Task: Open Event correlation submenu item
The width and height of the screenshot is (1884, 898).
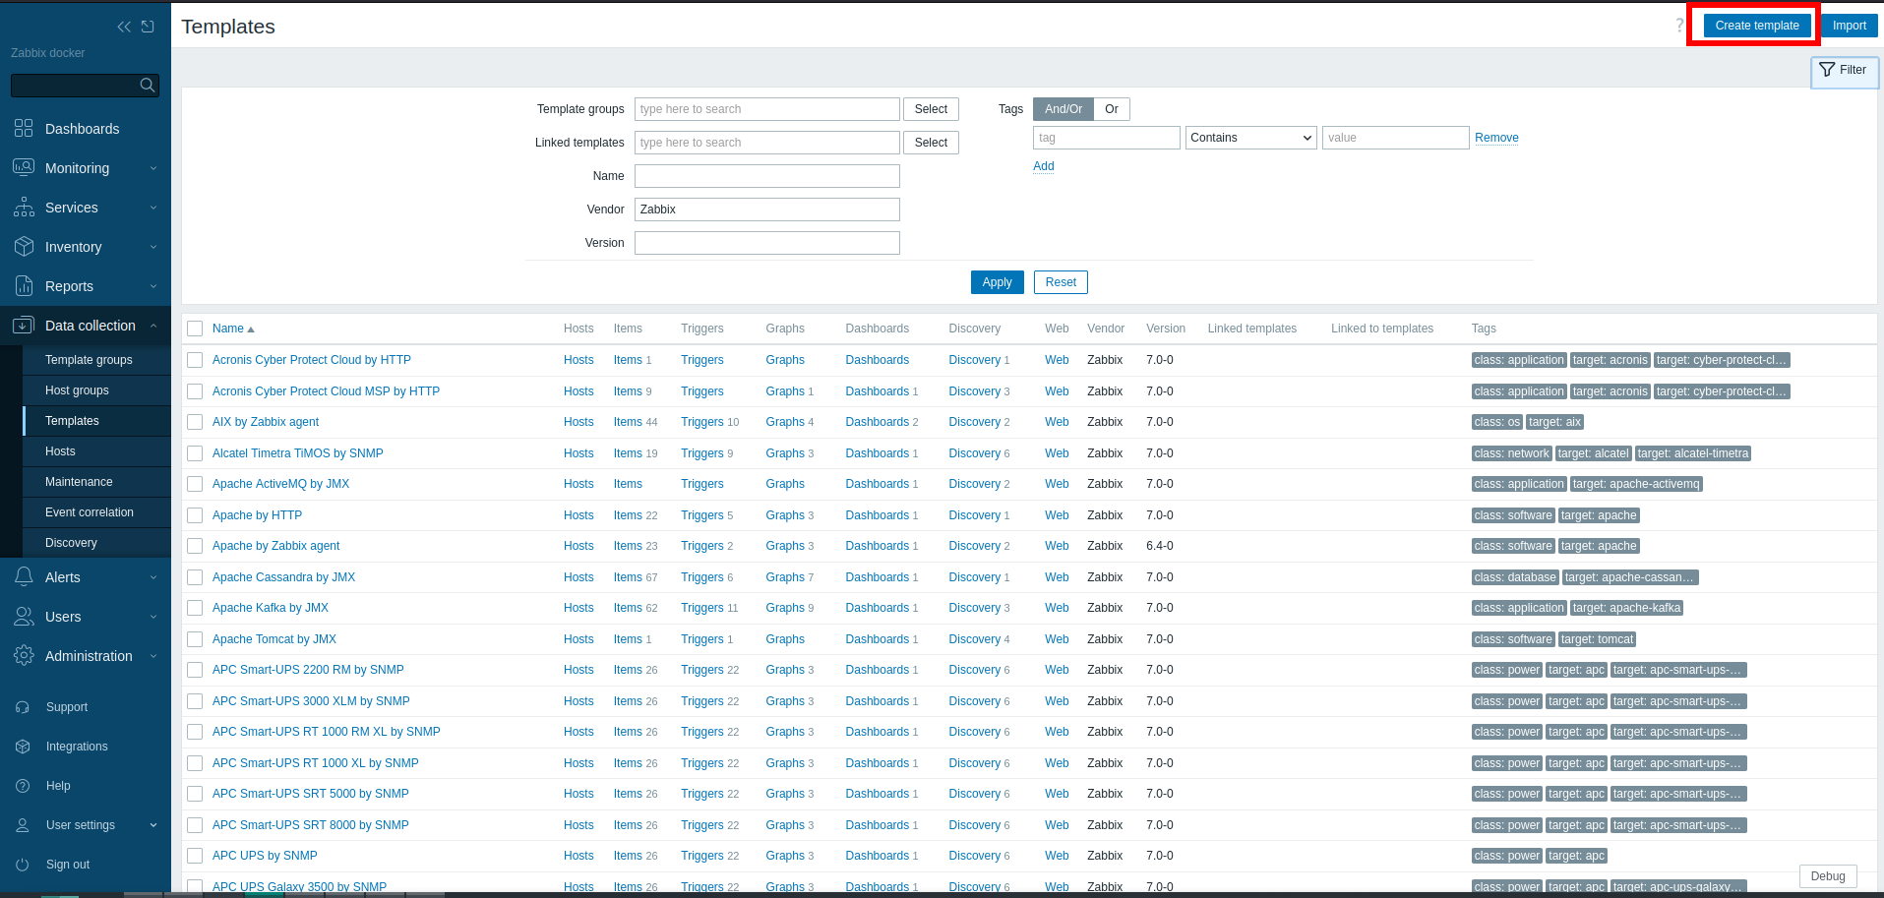Action: click(96, 512)
